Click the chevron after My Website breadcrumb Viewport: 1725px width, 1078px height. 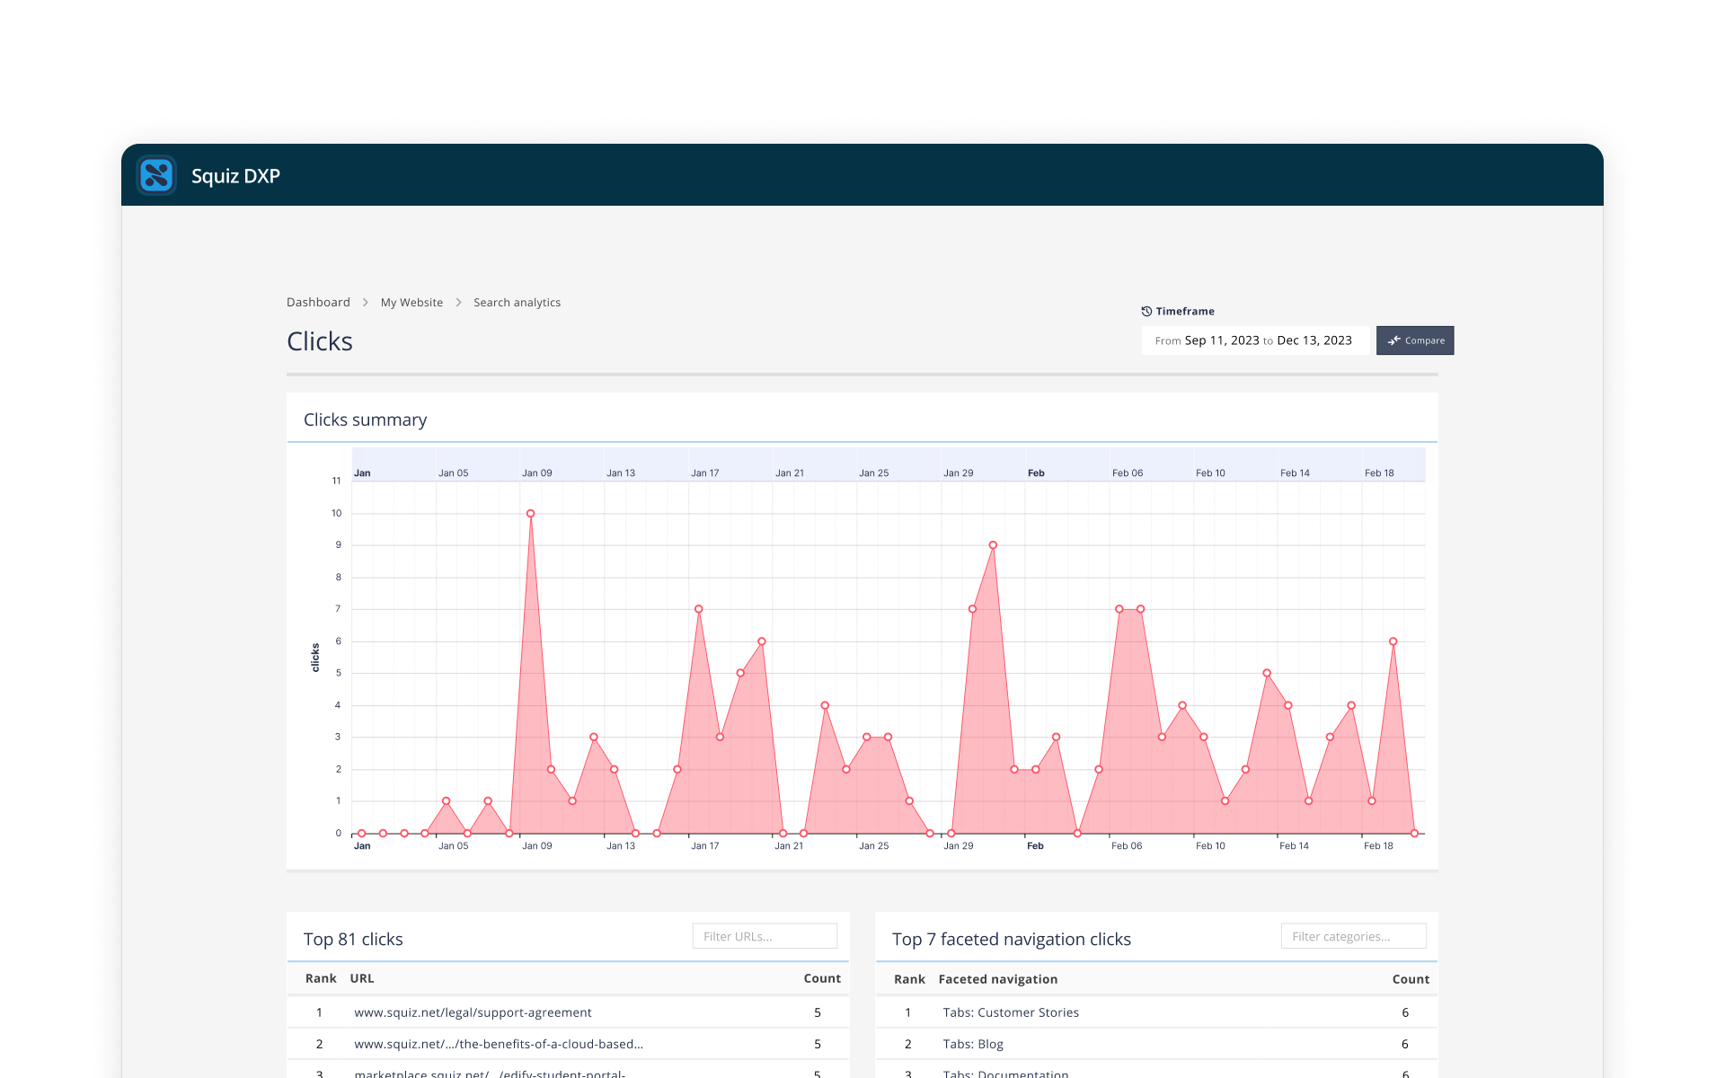(458, 303)
